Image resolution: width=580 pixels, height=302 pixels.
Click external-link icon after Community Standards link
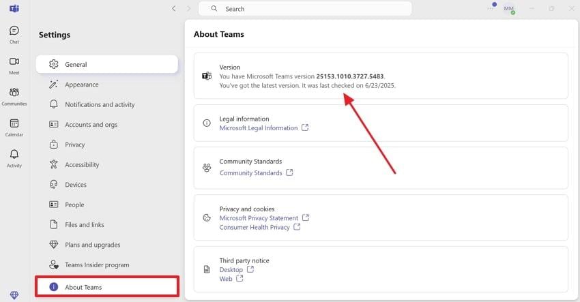click(x=289, y=172)
